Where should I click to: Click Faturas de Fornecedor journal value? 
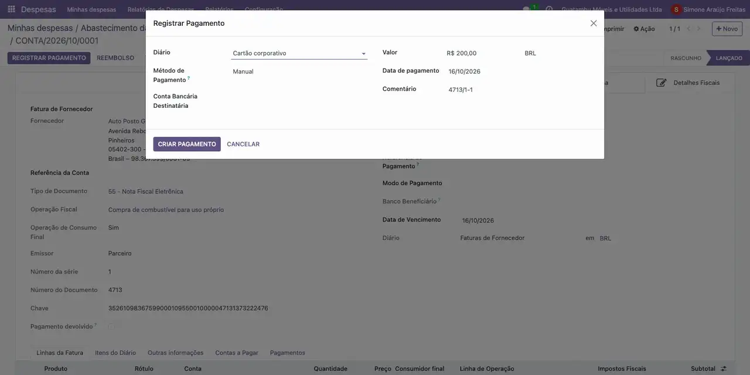coord(492,238)
